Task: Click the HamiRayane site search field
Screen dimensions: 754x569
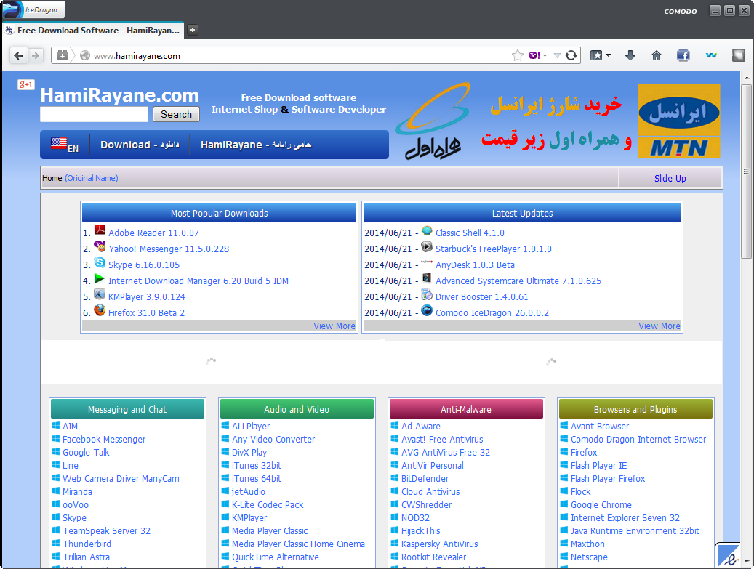Action: click(94, 114)
